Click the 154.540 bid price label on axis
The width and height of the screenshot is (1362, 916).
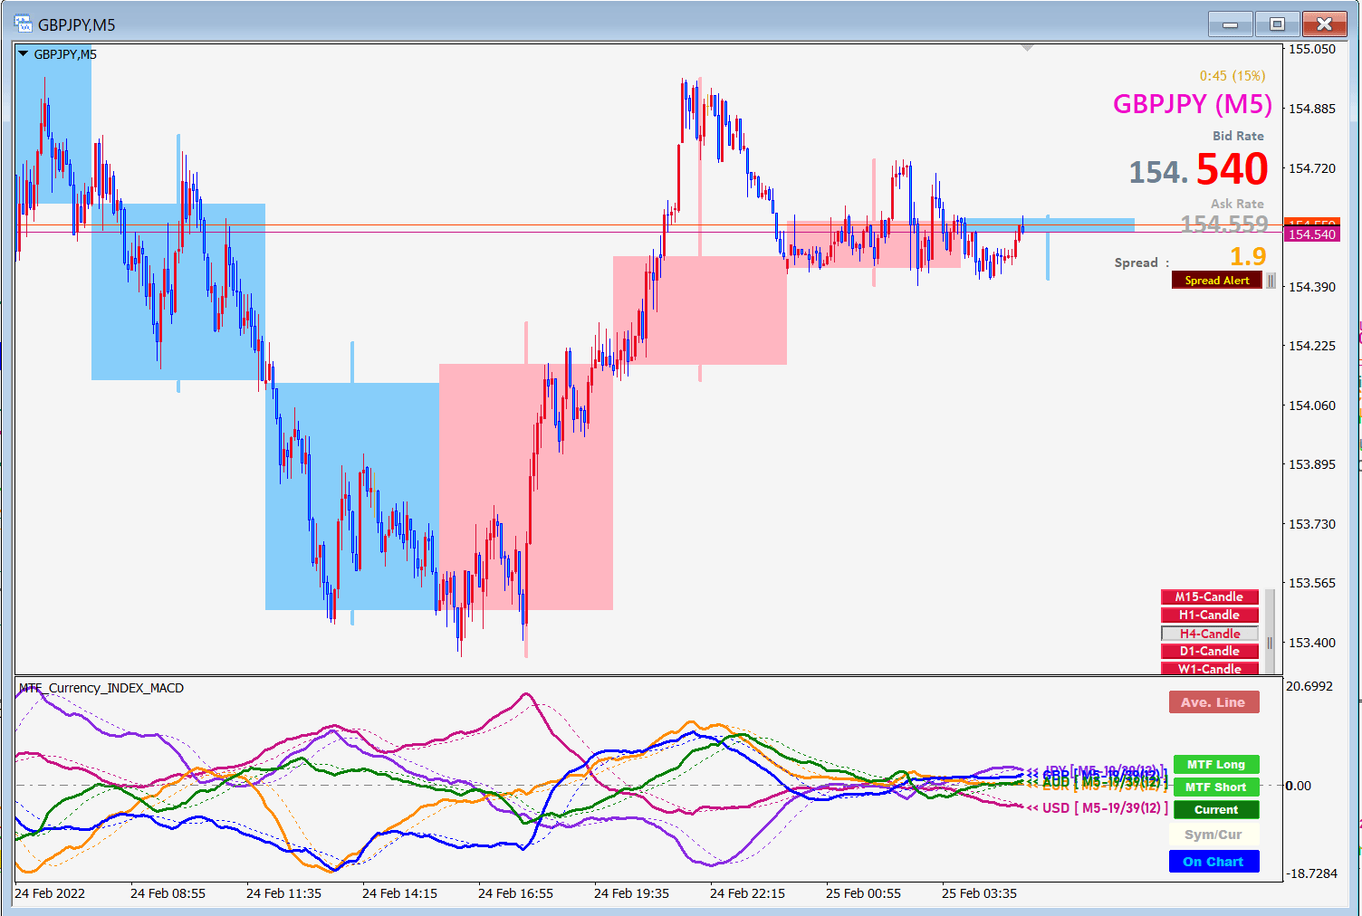tap(1311, 234)
